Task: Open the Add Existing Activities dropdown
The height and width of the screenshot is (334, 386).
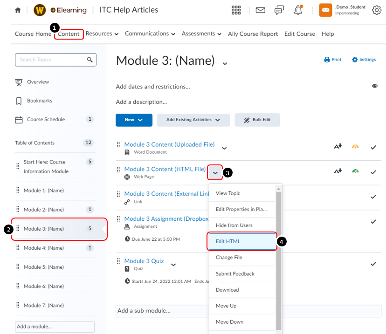Action: [193, 120]
